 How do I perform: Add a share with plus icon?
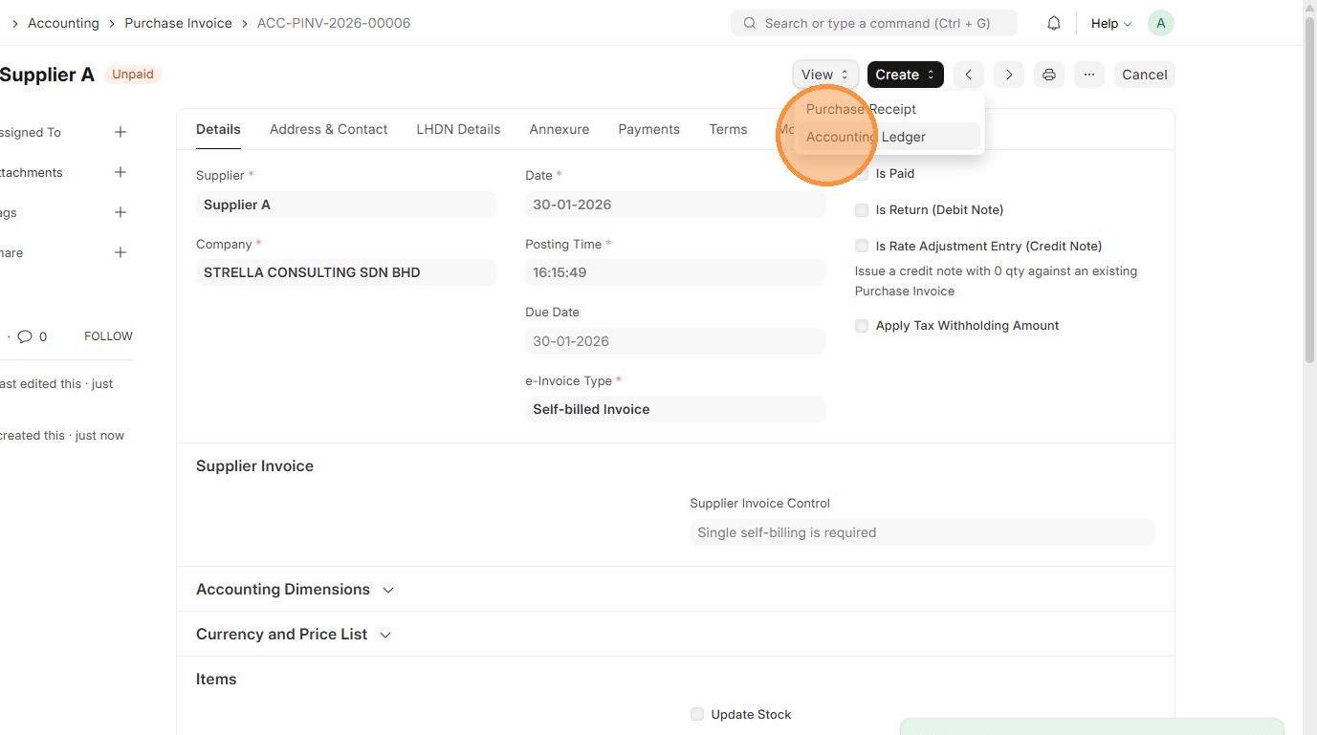[121, 252]
